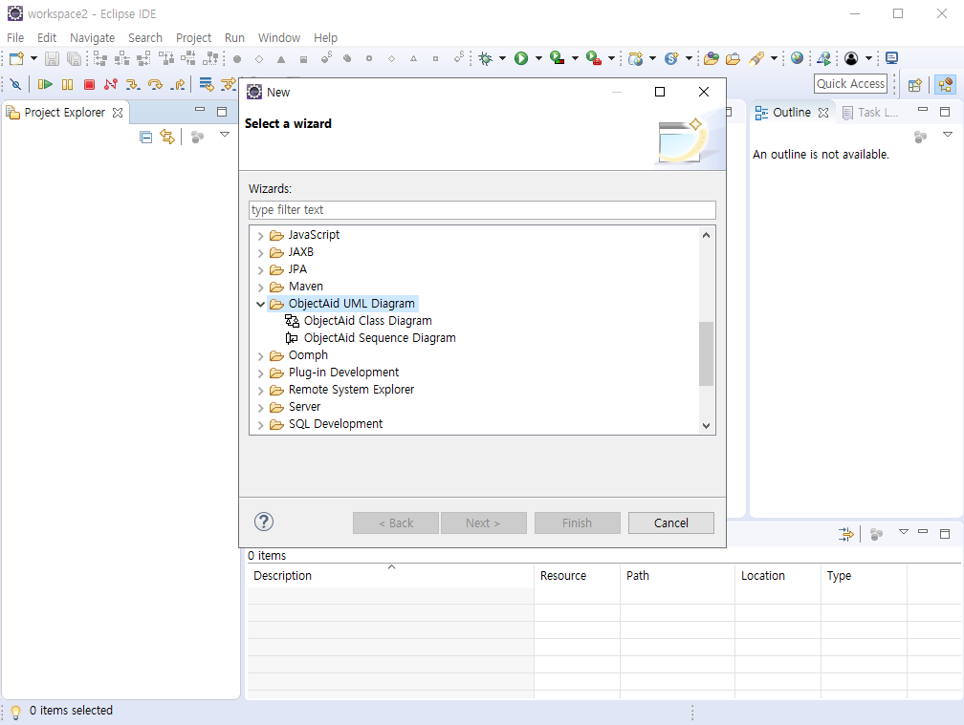Click the Open Web Browser globe icon
The image size is (964, 725).
(x=797, y=58)
